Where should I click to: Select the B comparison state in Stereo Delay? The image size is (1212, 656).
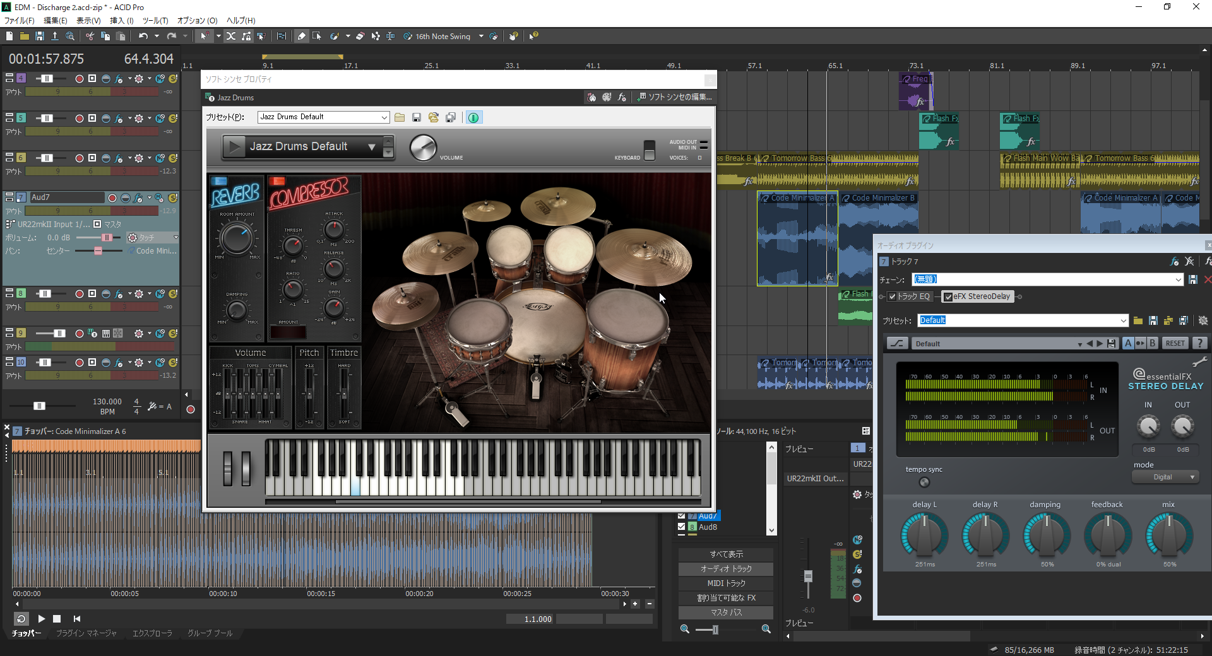[1153, 343]
